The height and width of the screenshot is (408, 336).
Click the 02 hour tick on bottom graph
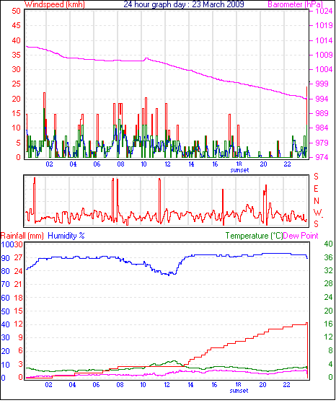[48, 385]
